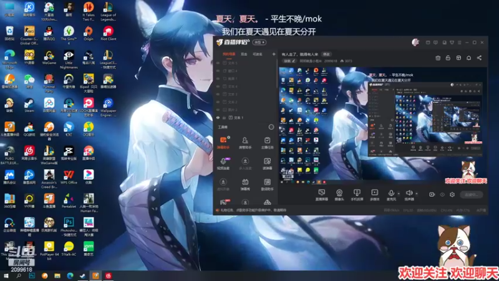
Task: Add a 直播屏幕 screen capture source
Action: tap(321, 195)
